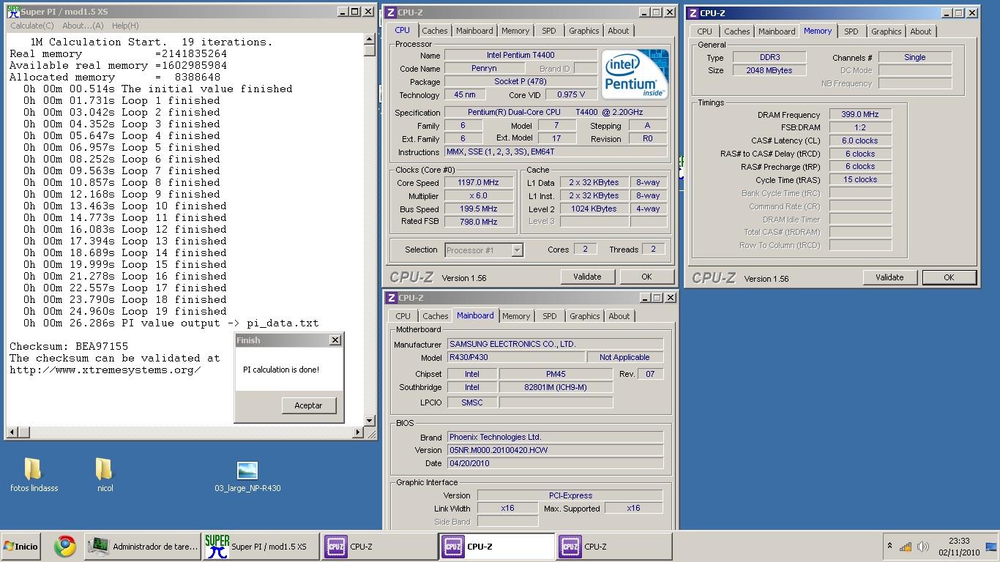Viewport: 1000px width, 562px height.
Task: Click CAS# Latency value 6.0 clocks
Action: pyautogui.click(x=860, y=140)
